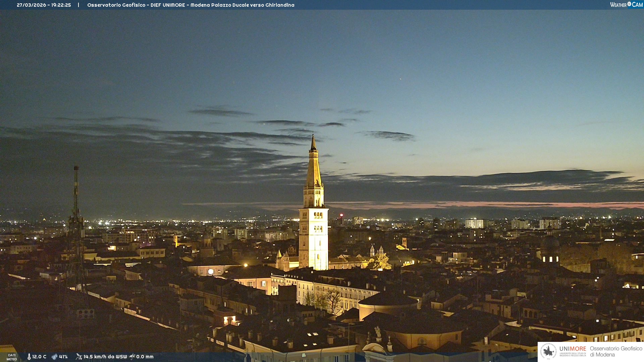The image size is (644, 362).
Task: Click Osservatorio Geofisico di Modena text
Action: 616,351
